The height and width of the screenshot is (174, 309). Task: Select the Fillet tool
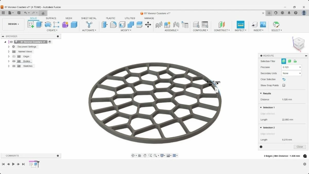[113, 24]
